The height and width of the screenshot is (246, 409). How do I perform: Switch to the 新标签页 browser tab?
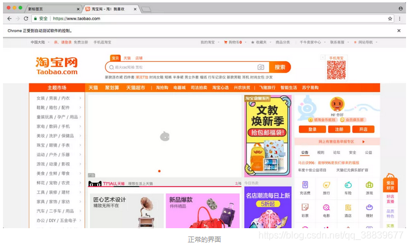[x=53, y=9]
